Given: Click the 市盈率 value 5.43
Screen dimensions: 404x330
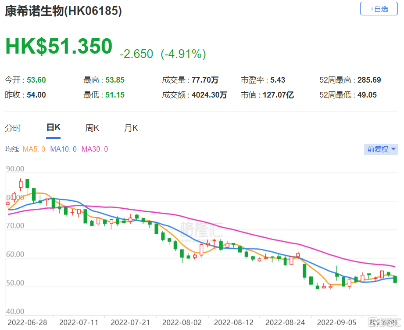Looking at the screenshot, I should click(x=278, y=80).
